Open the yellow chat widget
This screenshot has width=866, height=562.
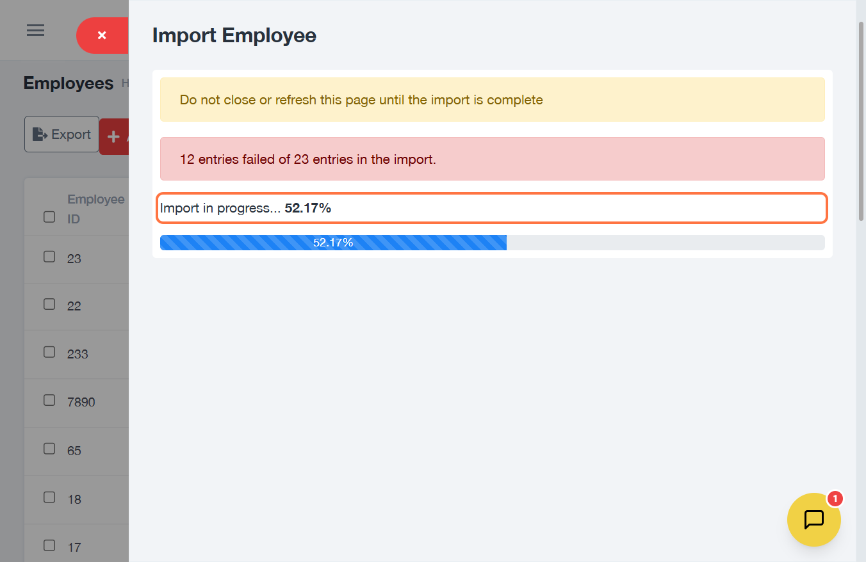tap(813, 519)
